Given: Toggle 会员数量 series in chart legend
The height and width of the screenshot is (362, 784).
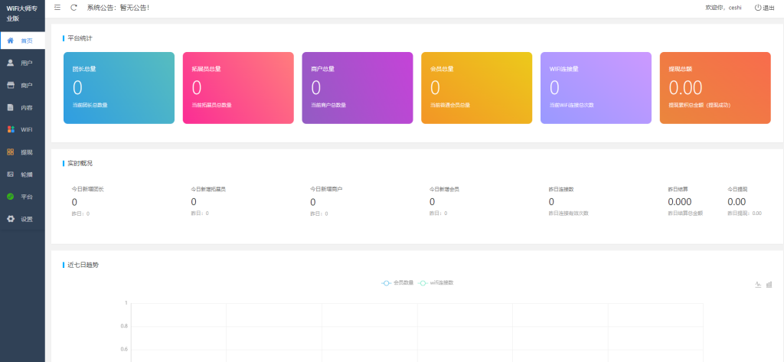Looking at the screenshot, I should coord(397,282).
